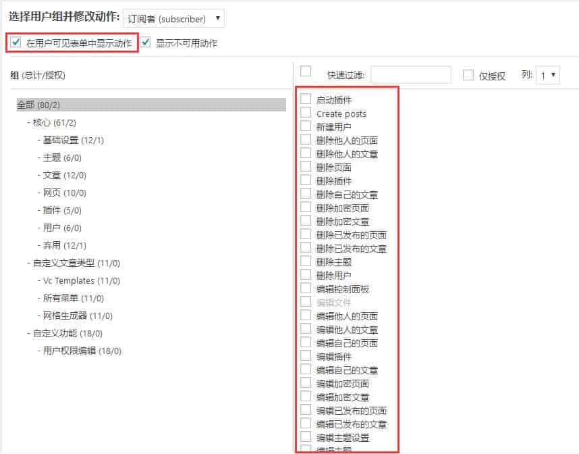Check the 删除主题 checkbox
The width and height of the screenshot is (579, 454).
(306, 261)
